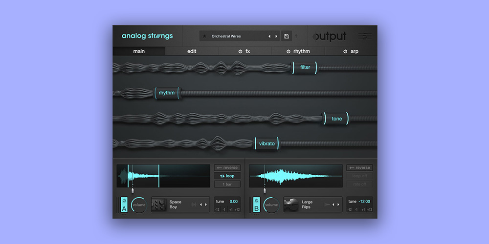Image resolution: width=489 pixels, height=244 pixels.
Task: Click layer A -12 tune button
Action: [x=218, y=210]
